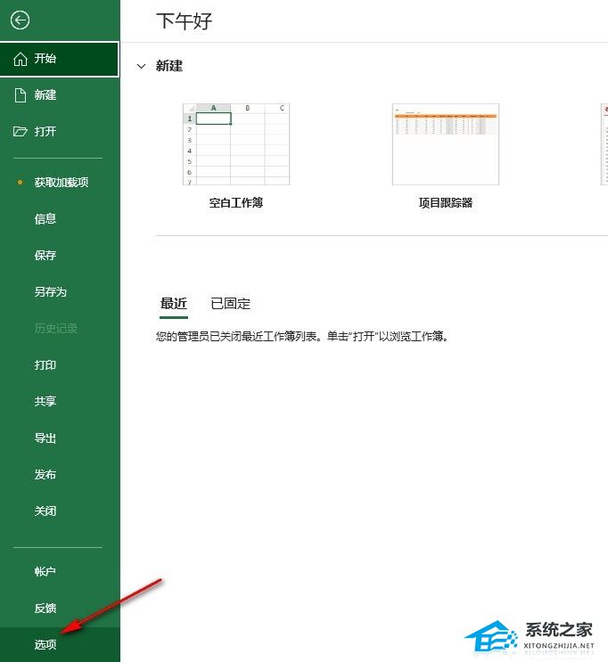Choose 关闭 in the sidebar

click(x=60, y=511)
